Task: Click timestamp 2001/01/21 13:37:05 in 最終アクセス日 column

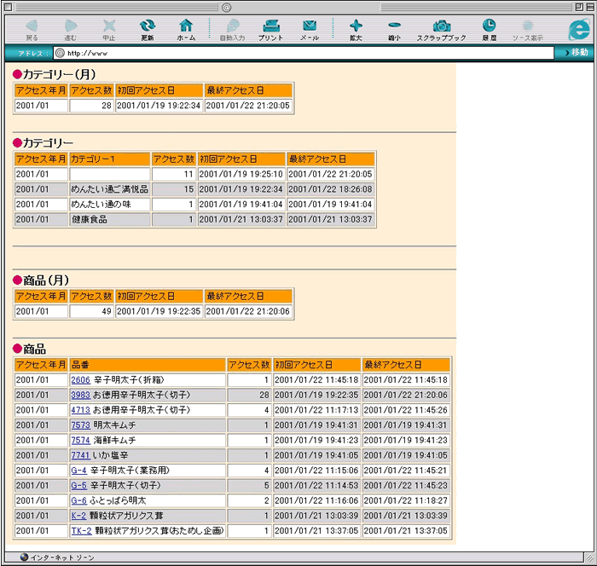Action: [x=406, y=530]
